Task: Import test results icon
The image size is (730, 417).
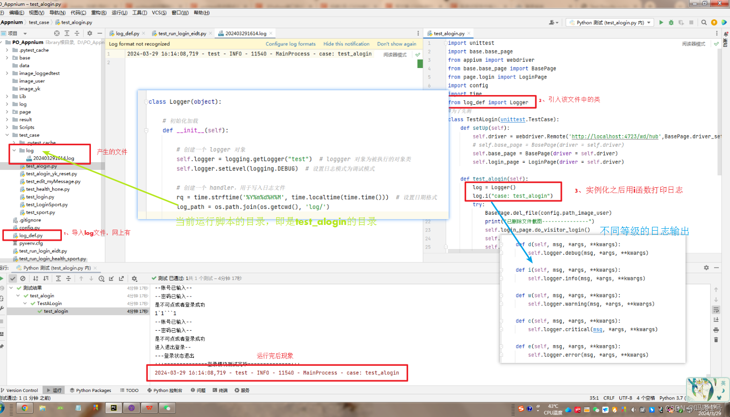Action: tap(111, 278)
